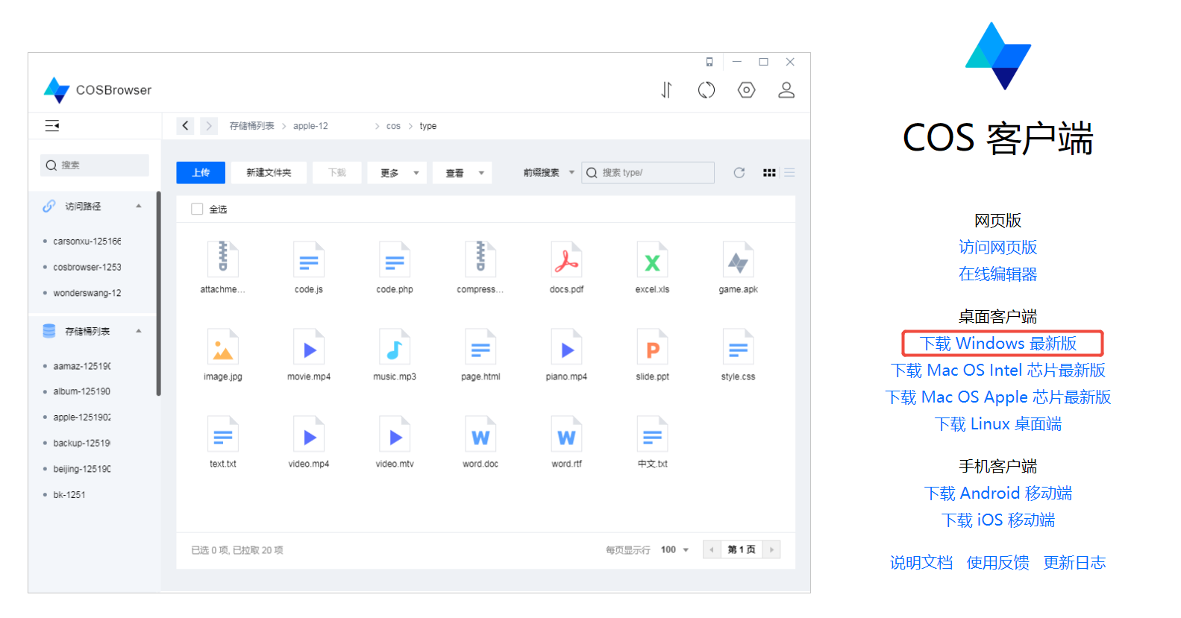Select the video.mtv file icon
This screenshot has height=618, width=1181.
pos(395,434)
